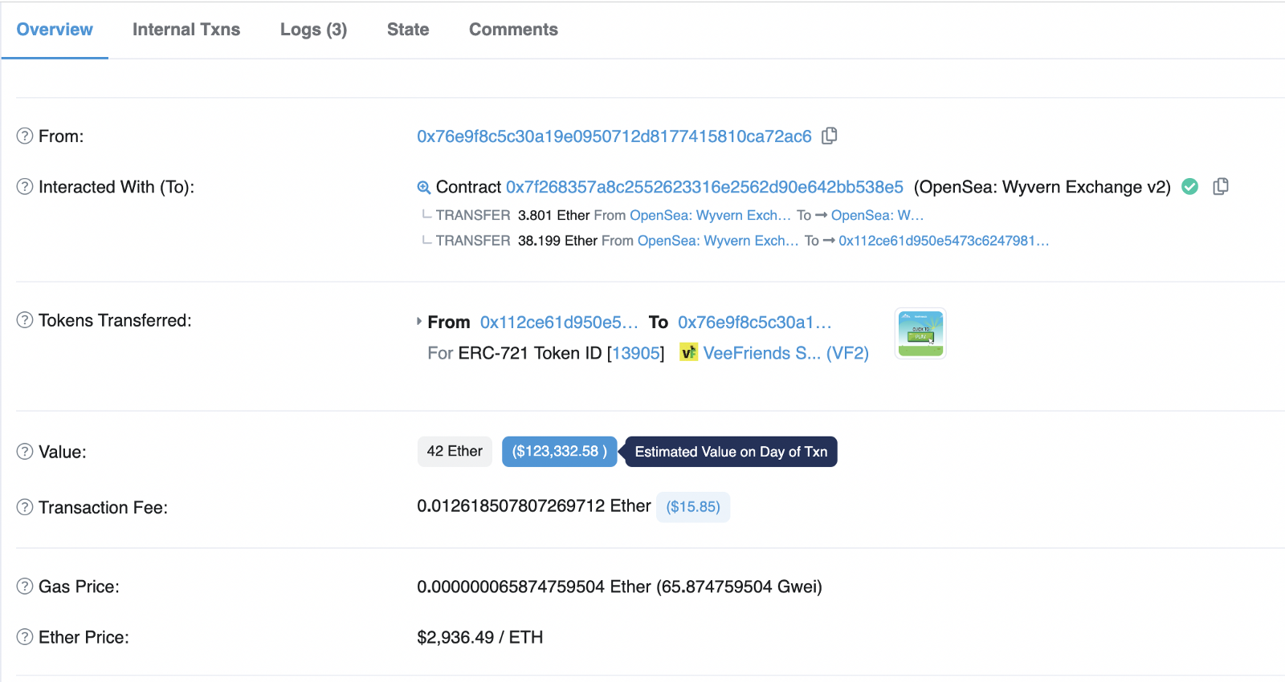The width and height of the screenshot is (1285, 682).
Task: Click the From address in transfer row
Action: [558, 322]
